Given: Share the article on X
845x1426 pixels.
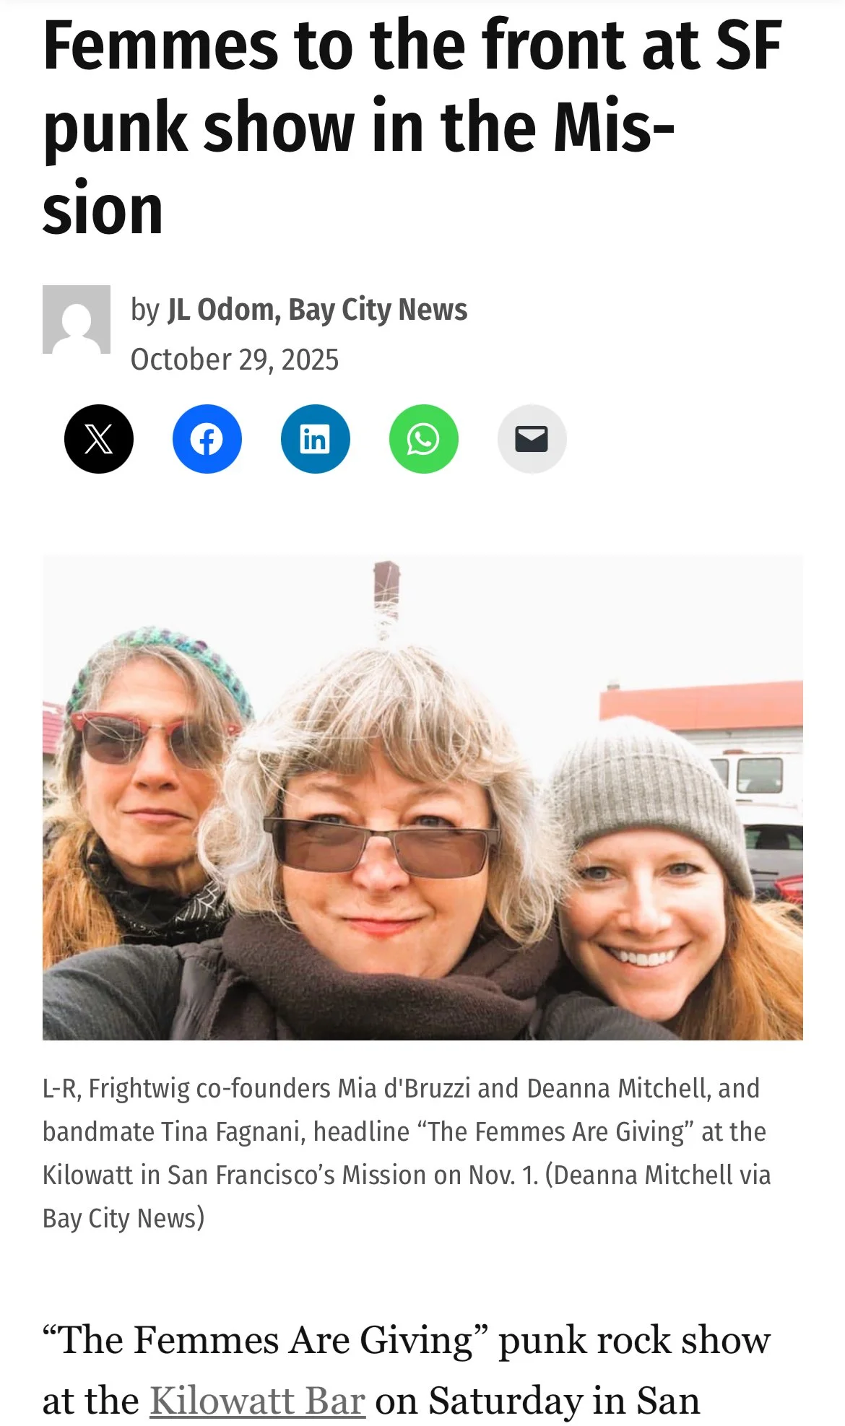Looking at the screenshot, I should [99, 439].
